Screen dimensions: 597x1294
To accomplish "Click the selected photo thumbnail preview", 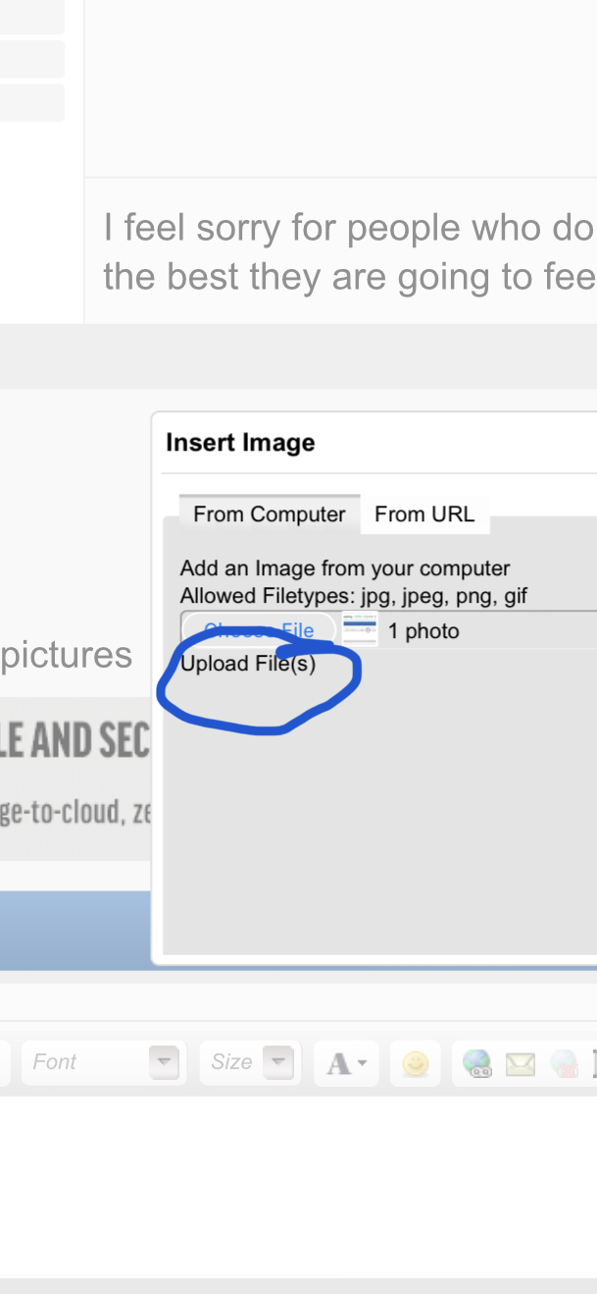I will point(360,629).
